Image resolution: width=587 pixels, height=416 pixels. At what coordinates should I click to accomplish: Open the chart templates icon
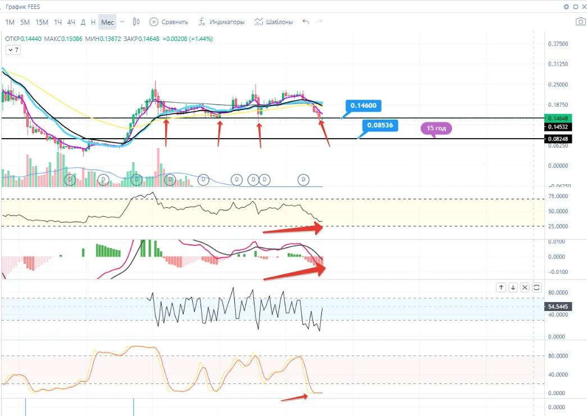[258, 22]
